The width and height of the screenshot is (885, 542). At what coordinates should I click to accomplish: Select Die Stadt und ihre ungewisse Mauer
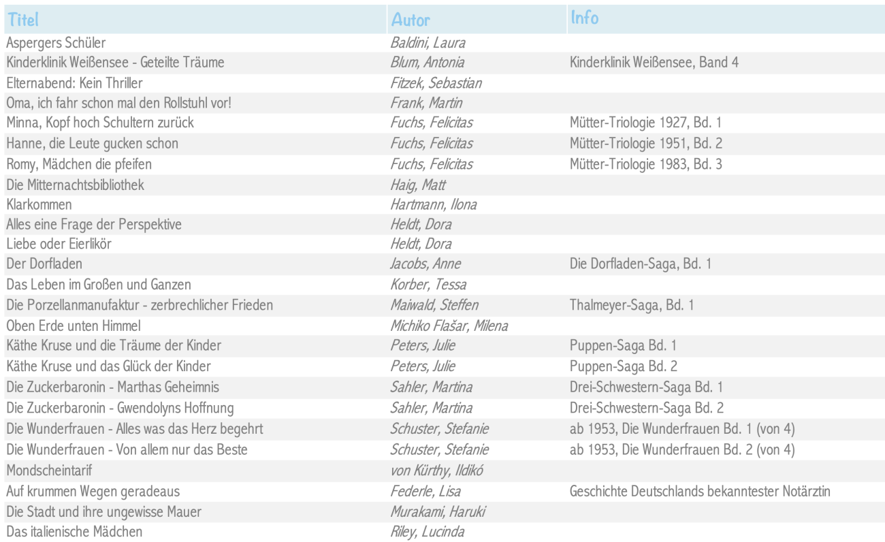coord(104,511)
